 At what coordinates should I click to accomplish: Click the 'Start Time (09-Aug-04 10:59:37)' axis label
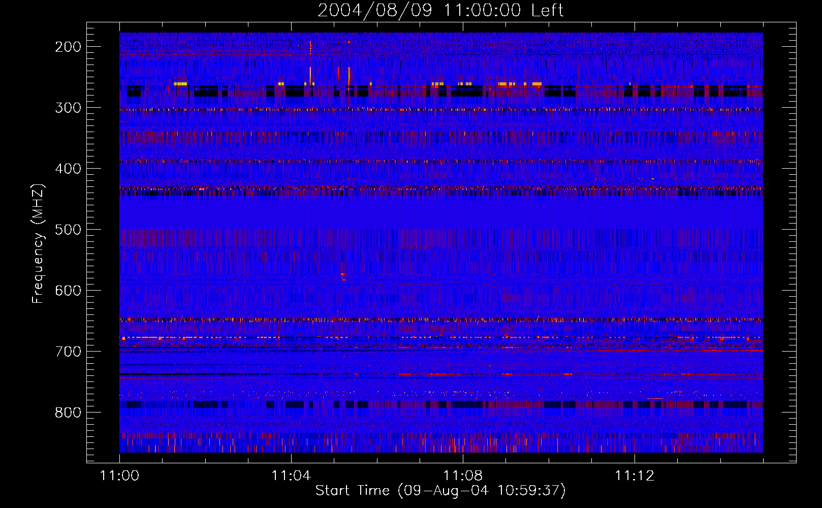[x=440, y=491]
